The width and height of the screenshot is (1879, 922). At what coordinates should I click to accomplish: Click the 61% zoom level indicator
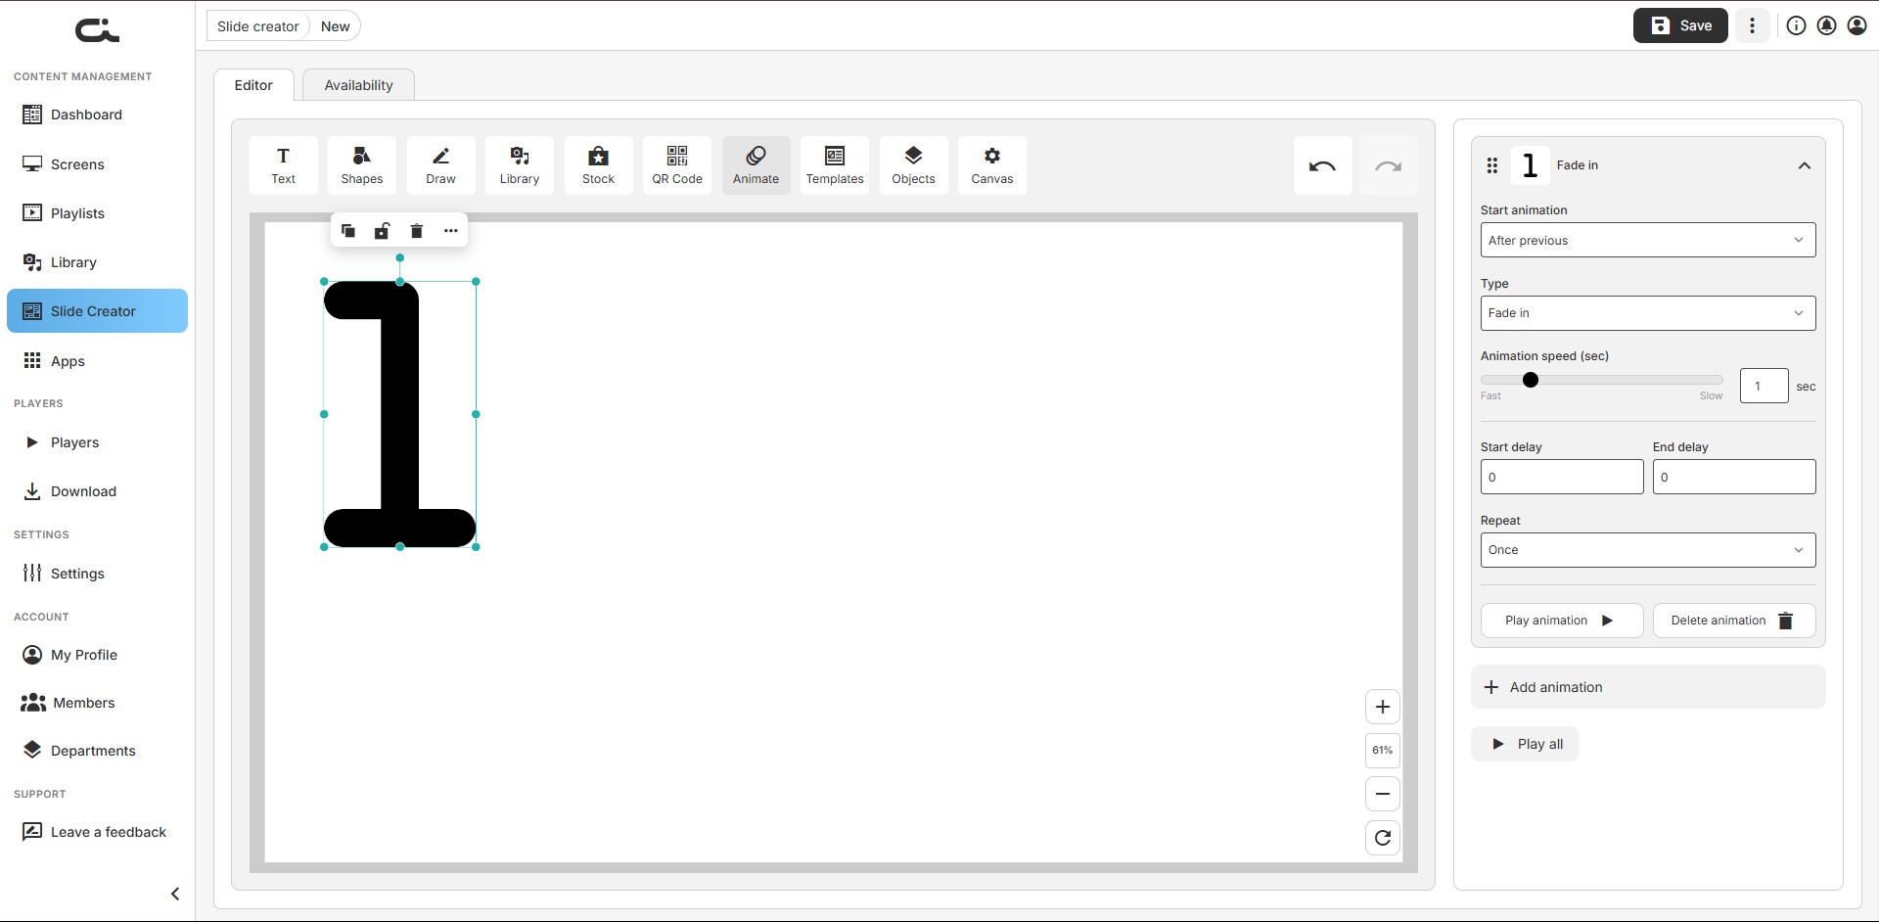1383,751
